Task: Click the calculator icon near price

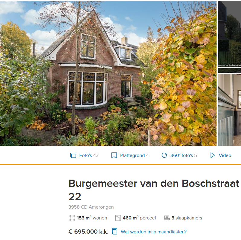Action: 115,231
